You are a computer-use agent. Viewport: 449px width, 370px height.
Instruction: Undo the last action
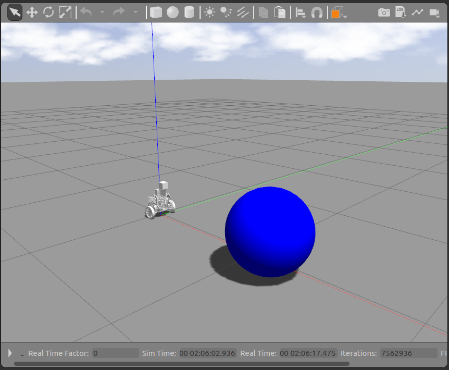86,13
